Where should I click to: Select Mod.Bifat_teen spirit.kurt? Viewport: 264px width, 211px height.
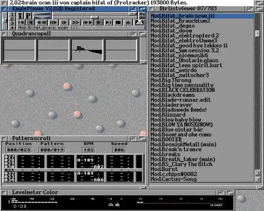[x=202, y=65]
